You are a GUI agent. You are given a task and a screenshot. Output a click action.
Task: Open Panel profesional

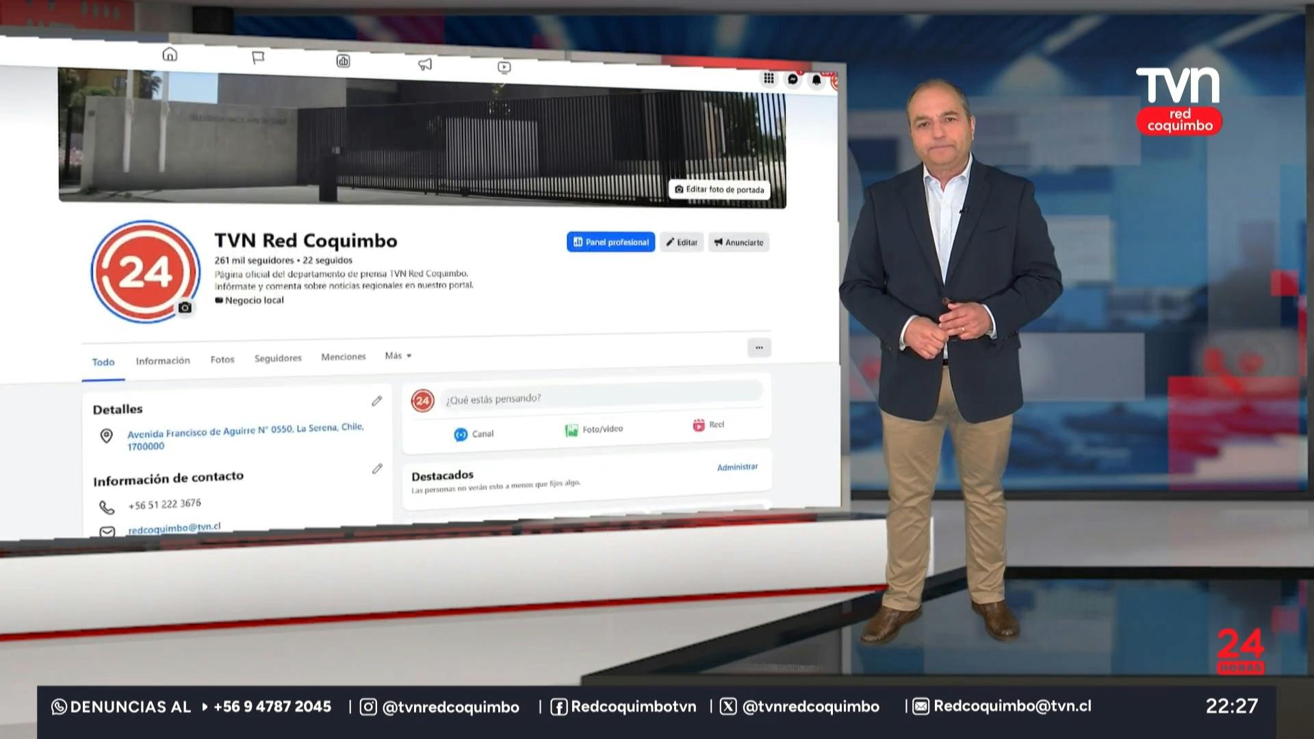(x=610, y=242)
